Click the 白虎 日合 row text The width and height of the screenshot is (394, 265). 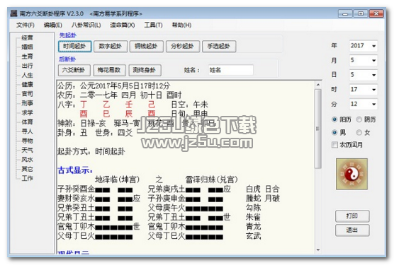point(263,189)
